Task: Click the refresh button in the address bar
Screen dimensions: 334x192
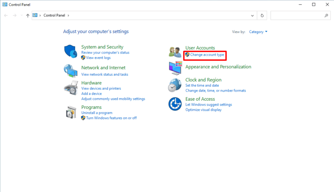Action: coord(262,15)
